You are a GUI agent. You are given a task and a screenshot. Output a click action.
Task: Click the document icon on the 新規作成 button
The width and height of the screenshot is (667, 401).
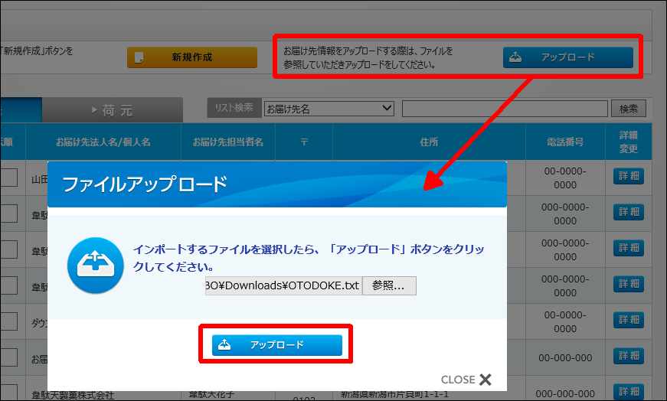pos(139,57)
